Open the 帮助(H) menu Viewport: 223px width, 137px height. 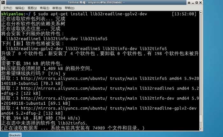click(69, 8)
